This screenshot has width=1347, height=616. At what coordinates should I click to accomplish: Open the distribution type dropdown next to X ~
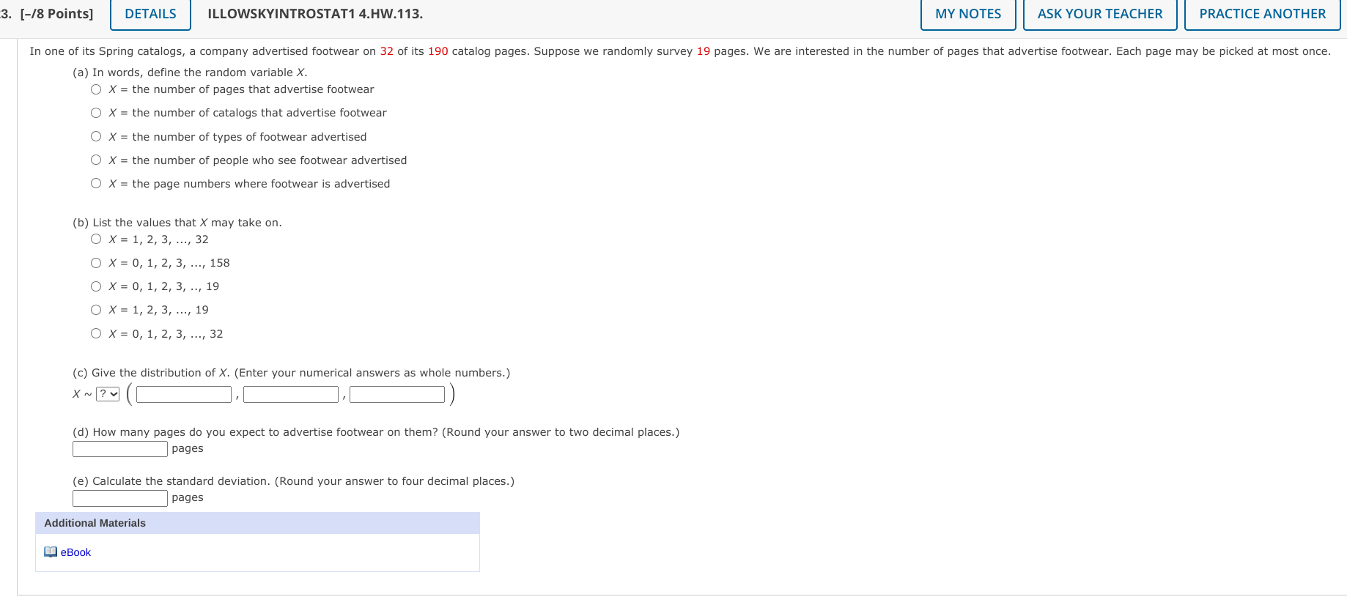(x=107, y=393)
